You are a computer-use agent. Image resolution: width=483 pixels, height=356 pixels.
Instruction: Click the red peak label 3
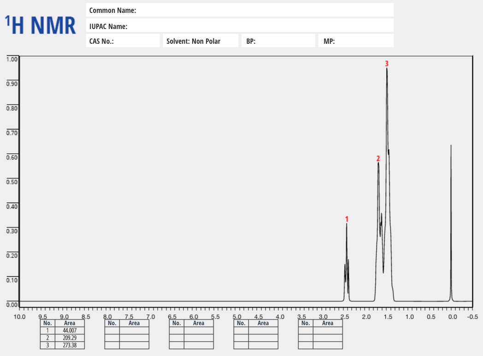pyautogui.click(x=387, y=64)
